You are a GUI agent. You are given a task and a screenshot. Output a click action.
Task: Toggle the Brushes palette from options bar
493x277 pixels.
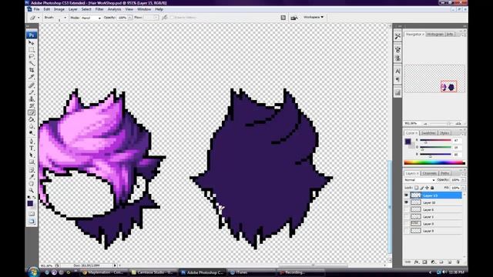coord(283,18)
